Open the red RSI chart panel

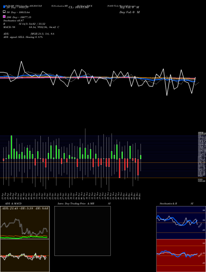click(x=181, y=256)
